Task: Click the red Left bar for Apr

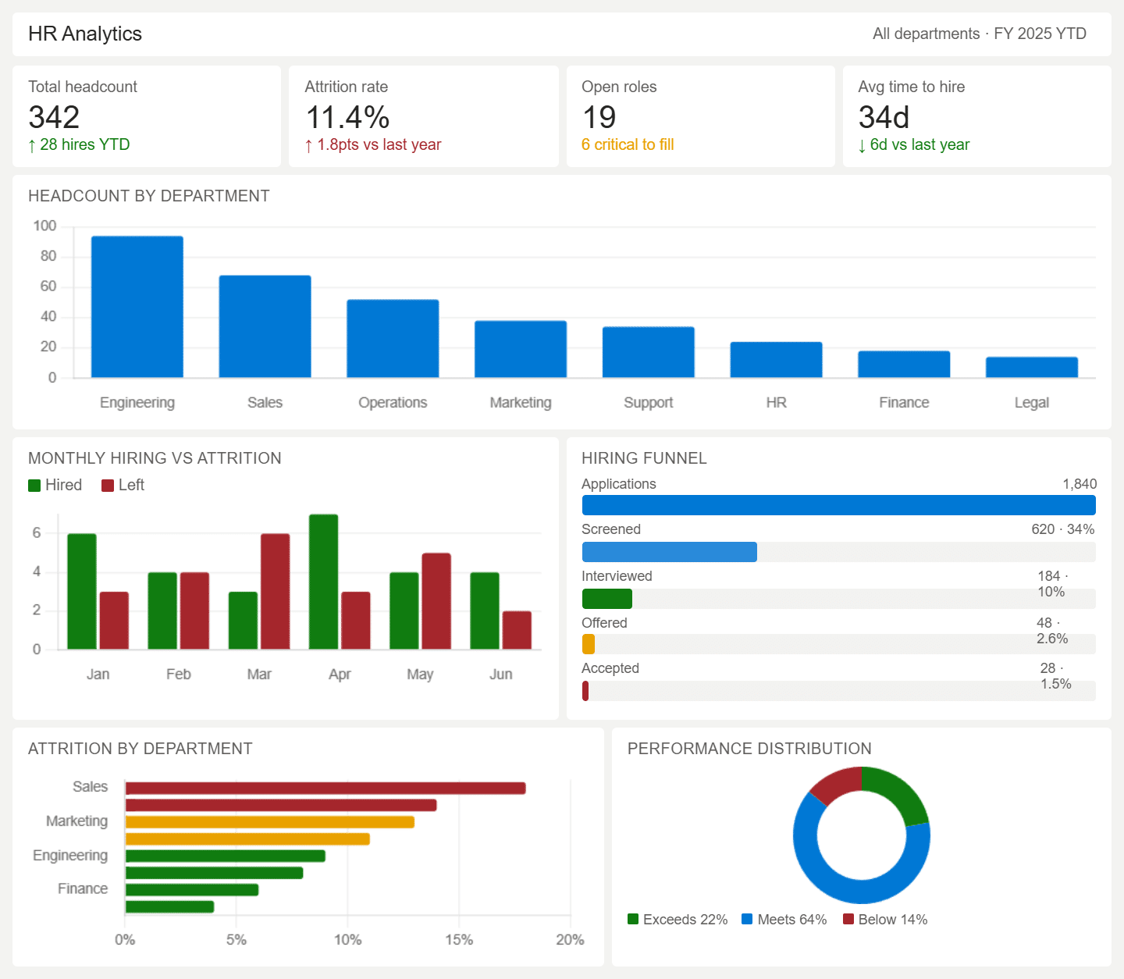Action: tap(356, 621)
